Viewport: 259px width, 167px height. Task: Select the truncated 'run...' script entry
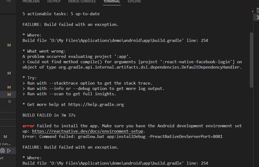pos(6,144)
